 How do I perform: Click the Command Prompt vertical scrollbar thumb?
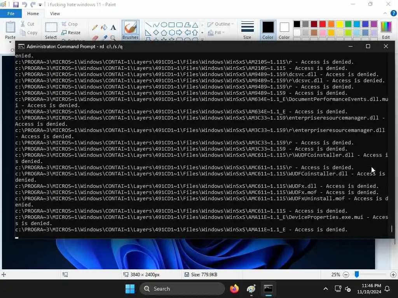pyautogui.click(x=392, y=229)
